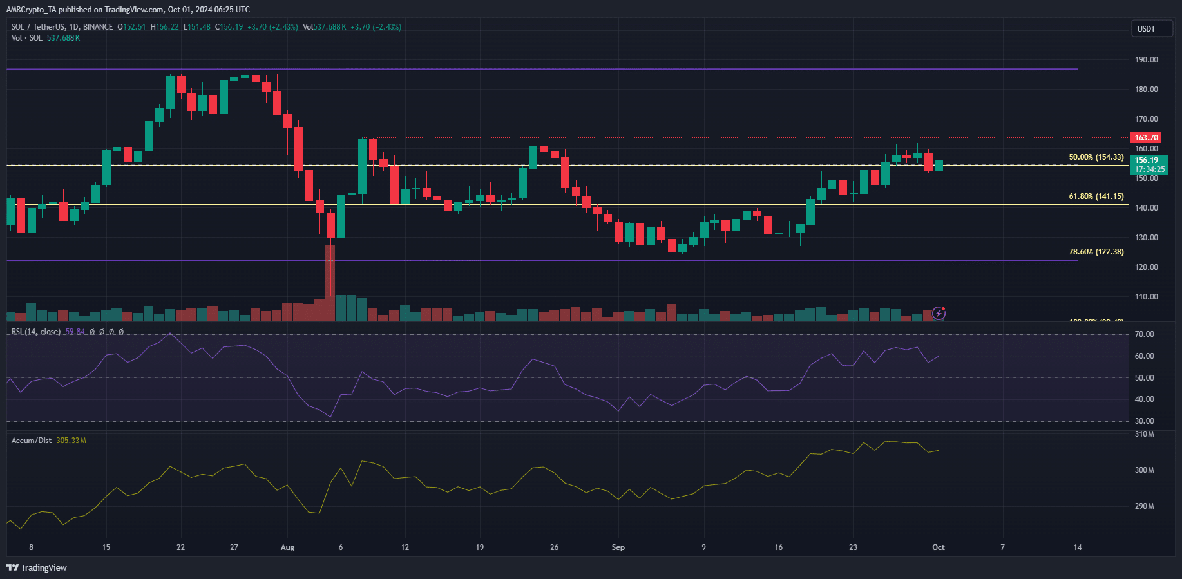The image size is (1182, 579).
Task: Click the TradingView logo at bottom left
Action: coord(37,567)
